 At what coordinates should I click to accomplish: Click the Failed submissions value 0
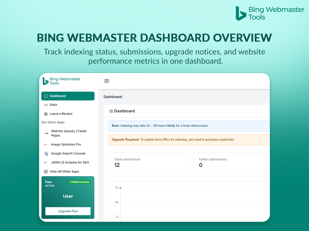[201, 165]
